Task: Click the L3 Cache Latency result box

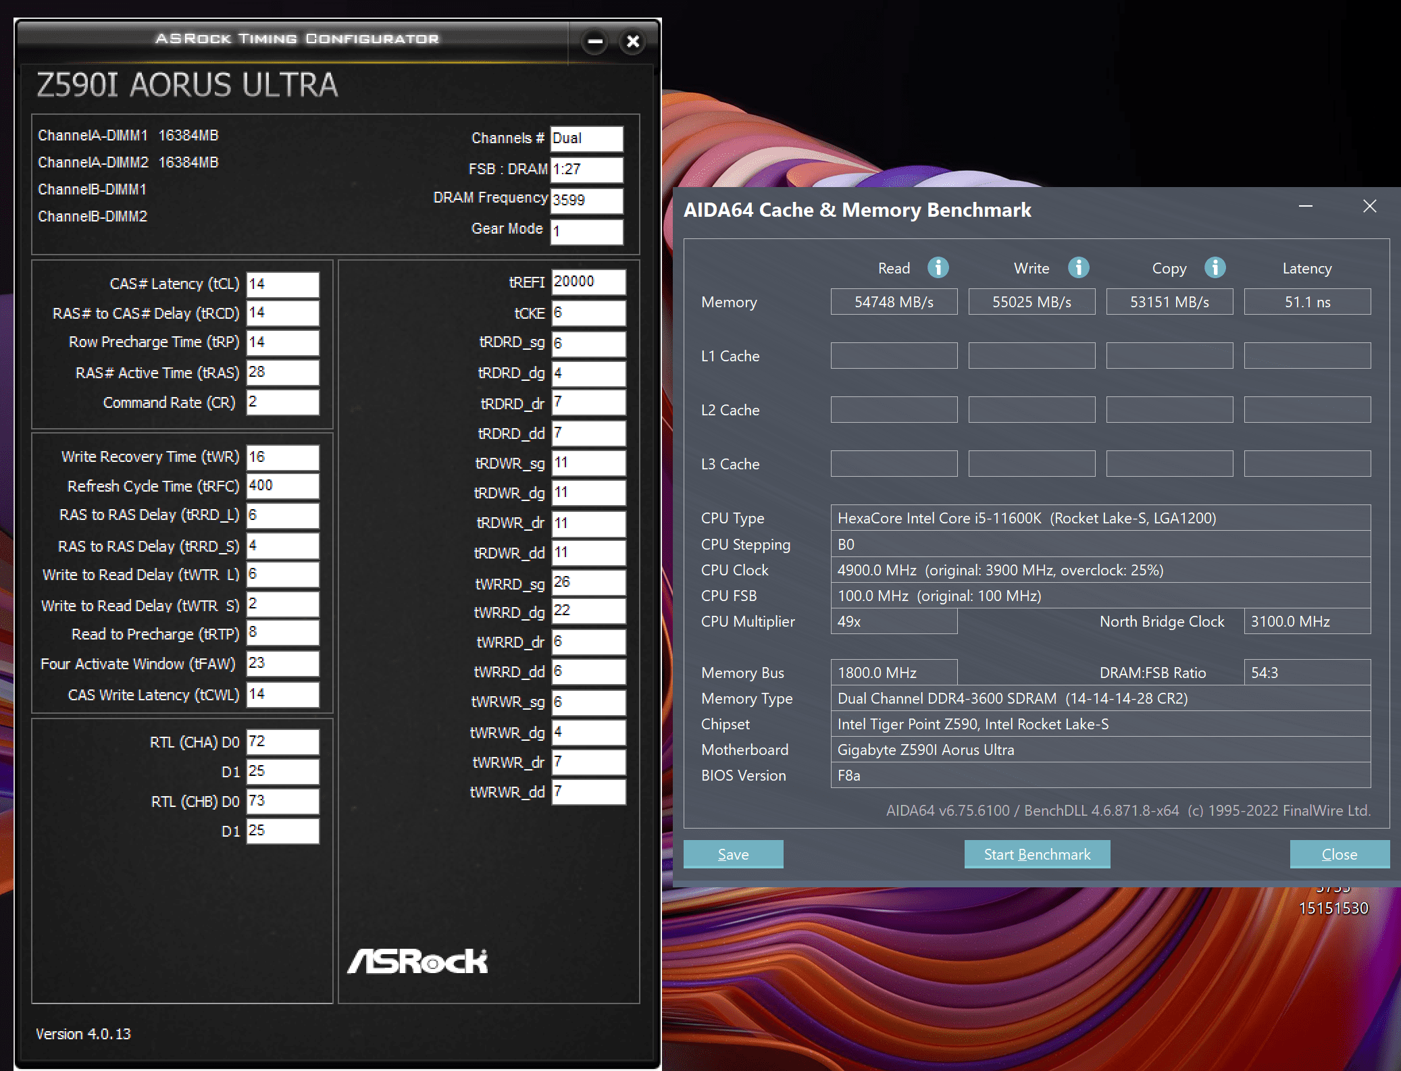Action: (1307, 464)
